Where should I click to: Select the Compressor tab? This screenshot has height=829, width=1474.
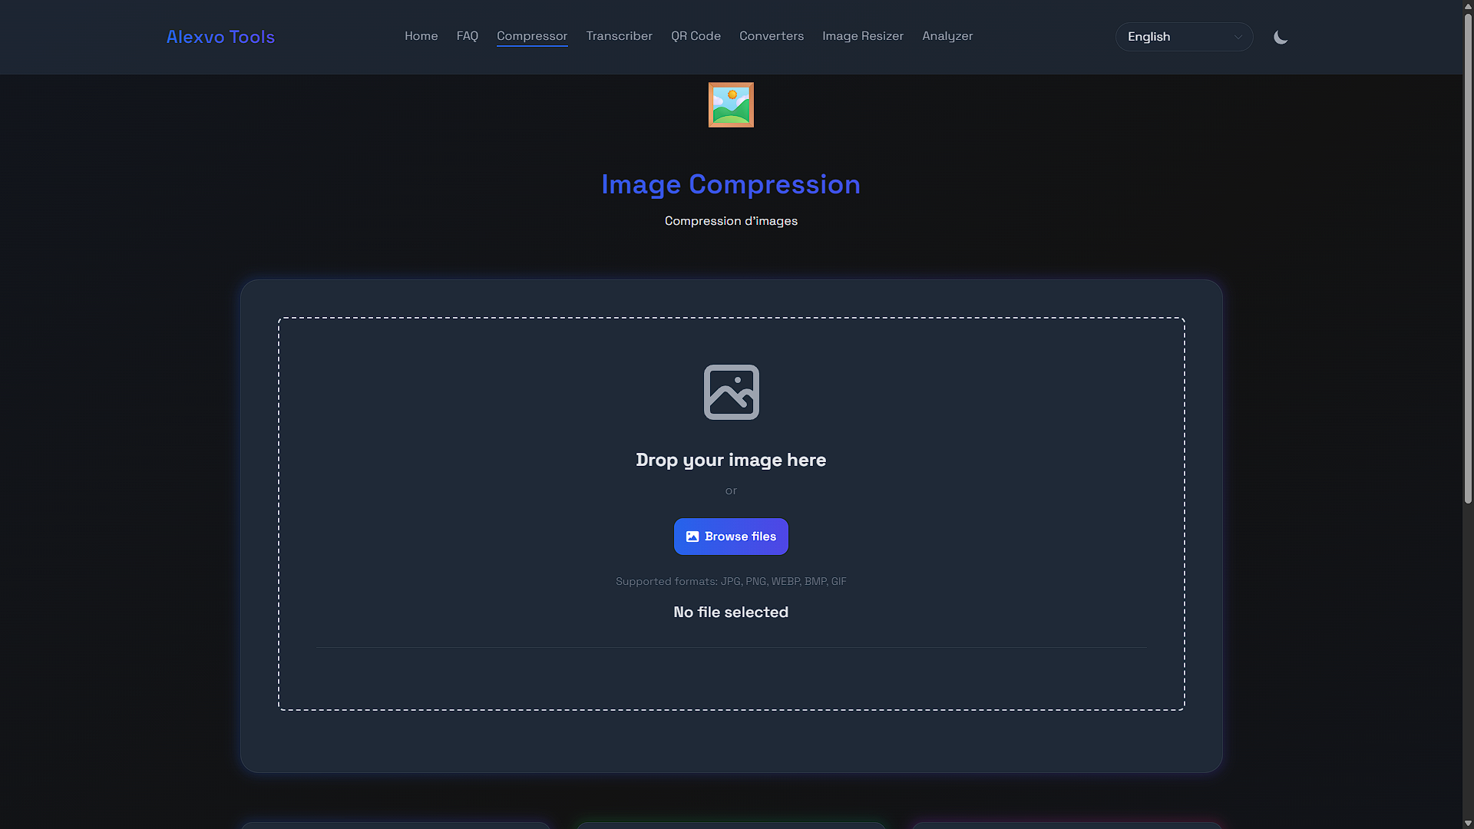[x=532, y=36]
